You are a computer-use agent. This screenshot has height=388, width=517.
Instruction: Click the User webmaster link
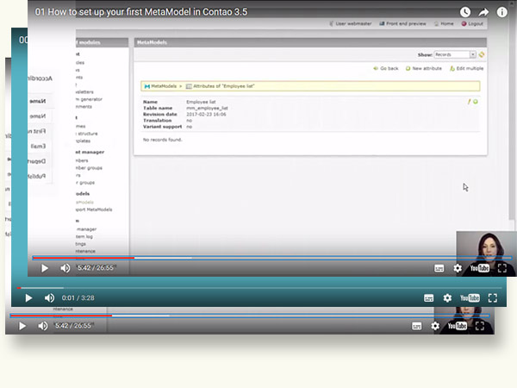[350, 24]
